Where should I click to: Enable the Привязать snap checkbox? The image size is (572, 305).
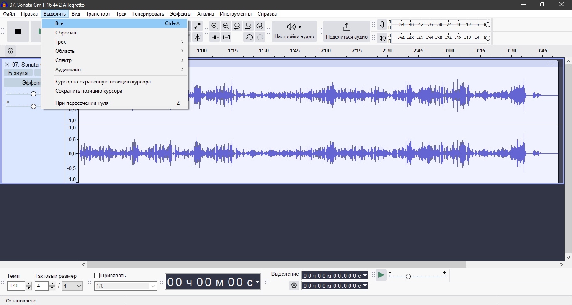(x=97, y=276)
